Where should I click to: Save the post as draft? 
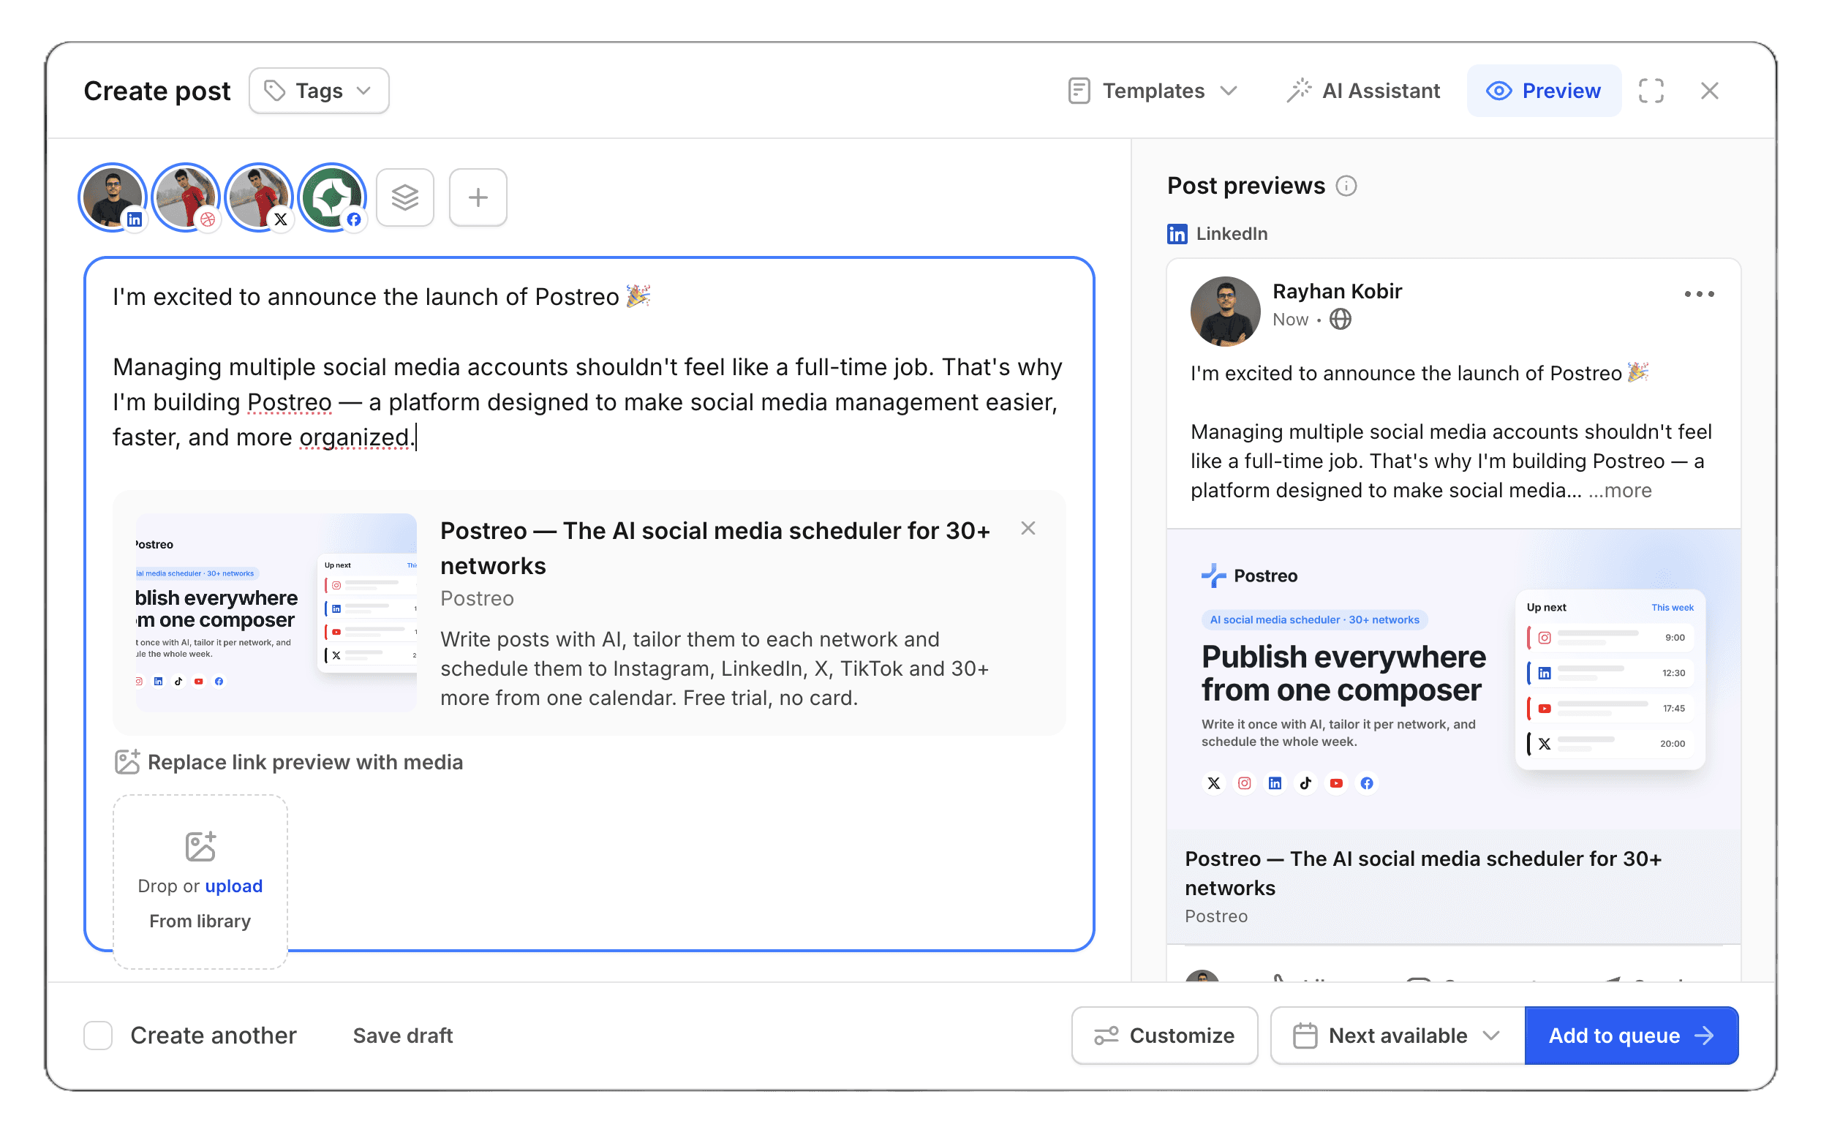[x=403, y=1035]
